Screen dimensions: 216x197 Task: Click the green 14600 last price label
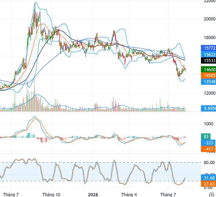pos(208,69)
